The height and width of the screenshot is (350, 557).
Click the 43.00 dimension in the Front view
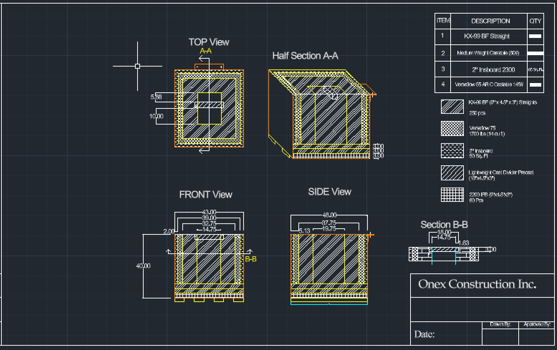tap(209, 212)
